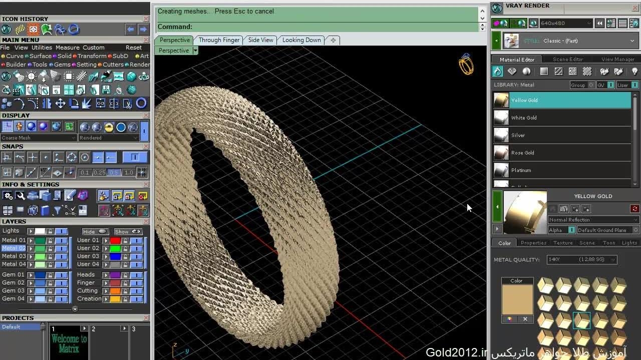641x360 pixels.
Task: Click the Hide layers button
Action: [95, 231]
